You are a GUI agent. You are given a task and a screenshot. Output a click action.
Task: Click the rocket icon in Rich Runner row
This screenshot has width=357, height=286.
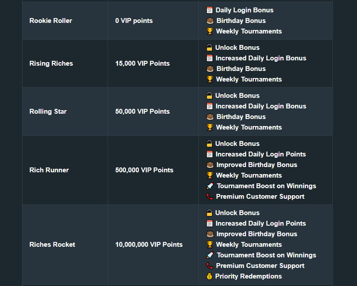tap(210, 186)
